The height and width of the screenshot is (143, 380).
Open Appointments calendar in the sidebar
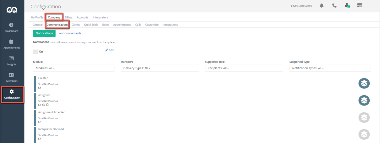tap(12, 44)
